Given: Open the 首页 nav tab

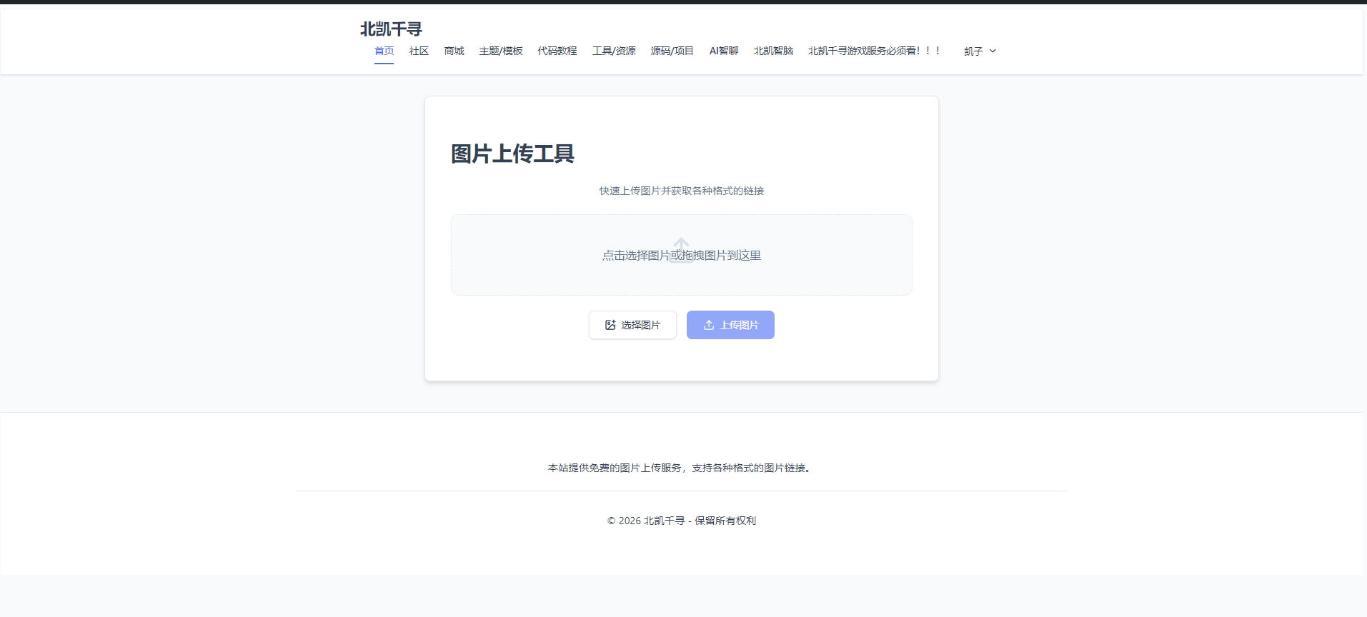Looking at the screenshot, I should coord(384,51).
